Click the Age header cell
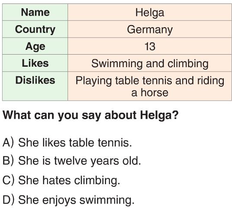Viewport: 232px width, 208px height. click(x=35, y=46)
